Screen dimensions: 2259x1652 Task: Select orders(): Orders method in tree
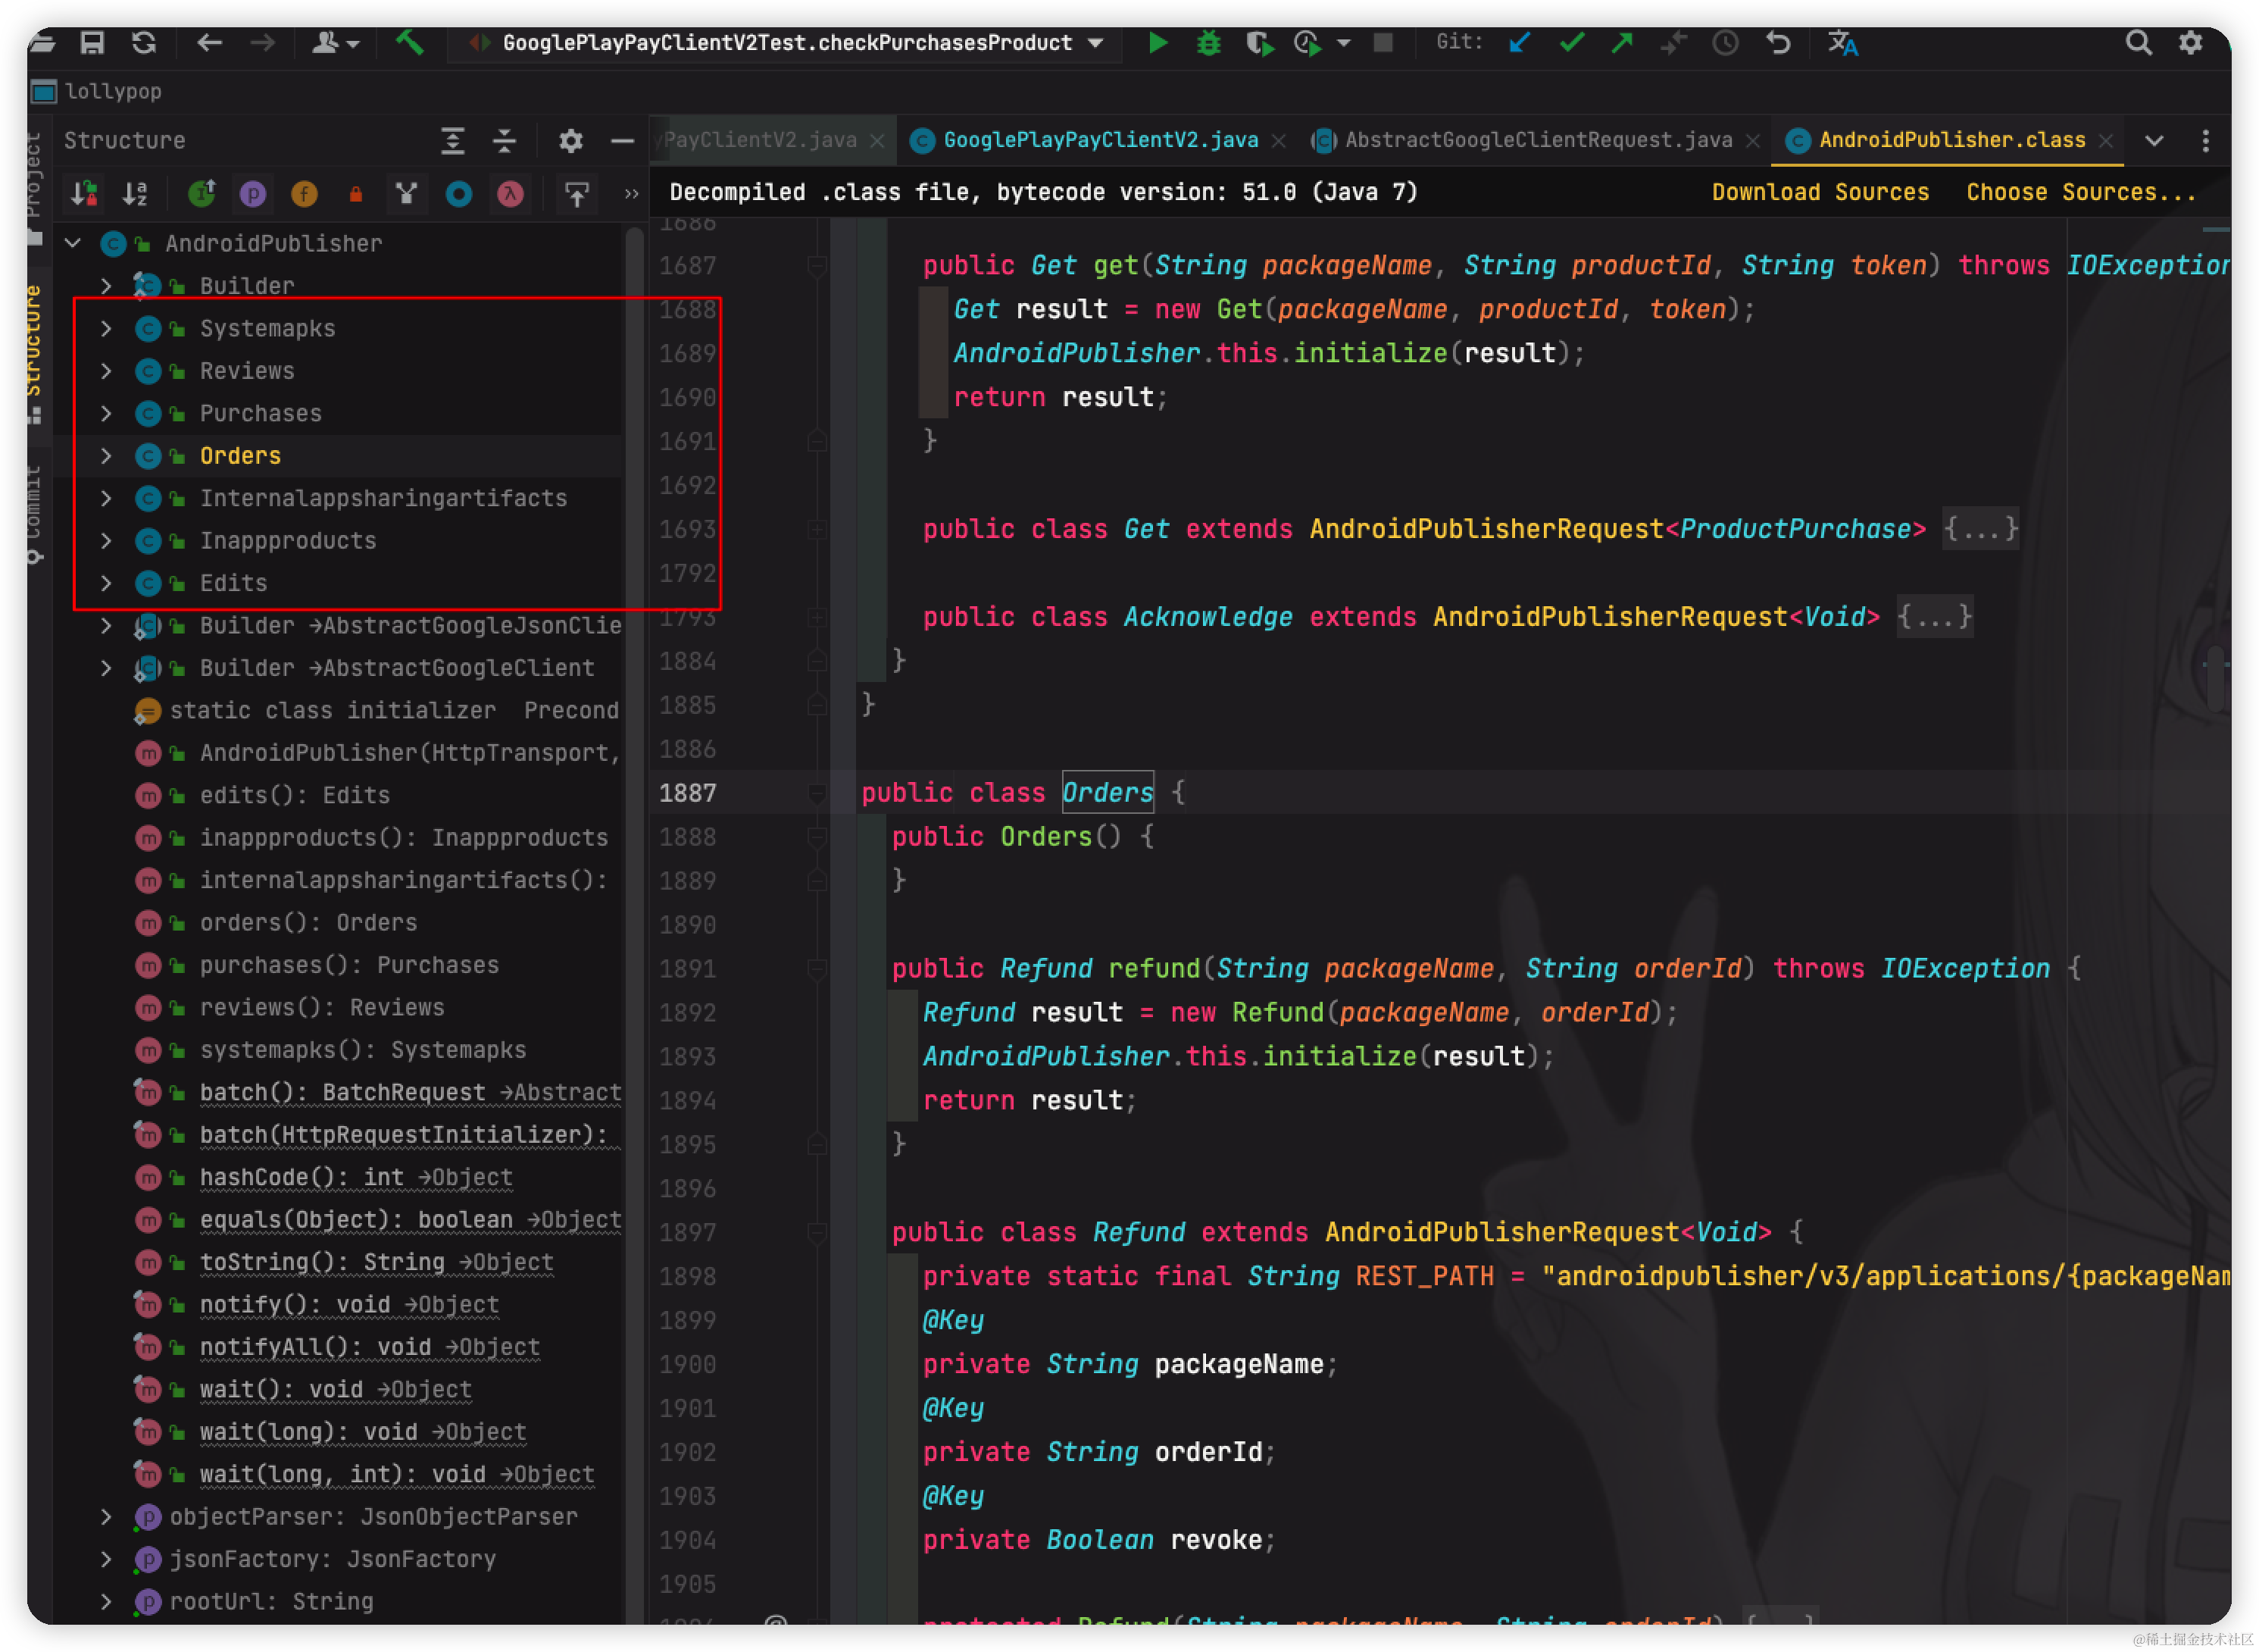308,922
